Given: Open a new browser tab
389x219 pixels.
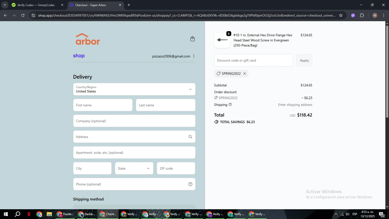Looking at the screenshot, I should tap(129, 5).
